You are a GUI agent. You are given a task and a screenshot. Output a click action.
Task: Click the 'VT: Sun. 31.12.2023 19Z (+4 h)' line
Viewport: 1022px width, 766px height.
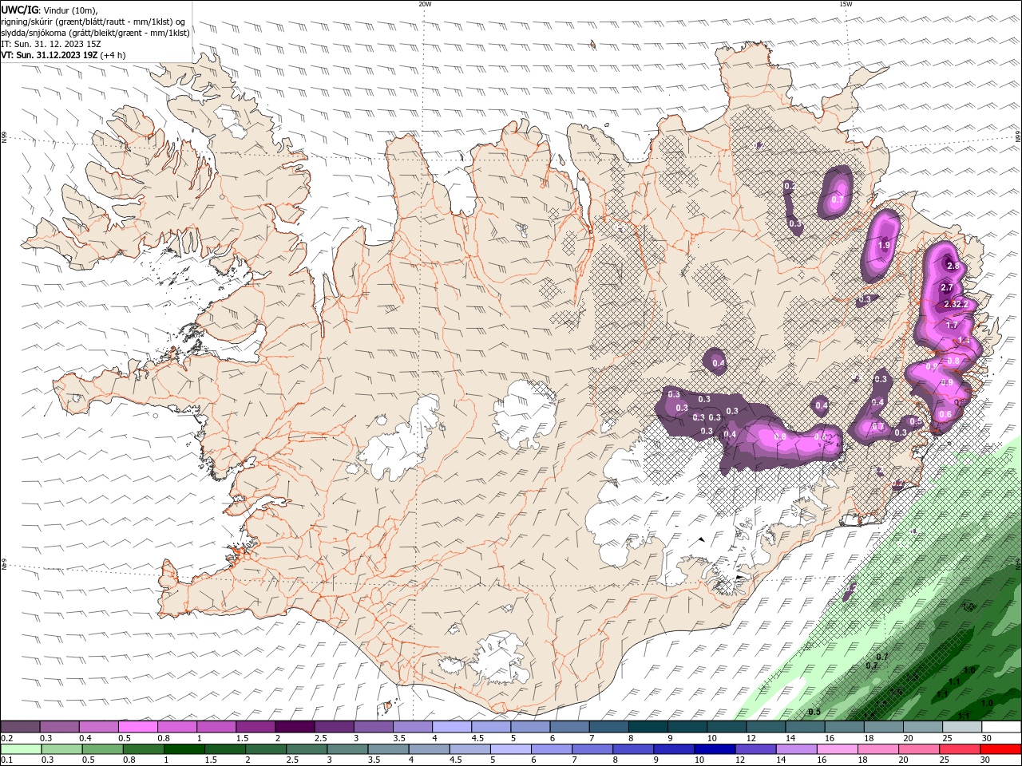pos(63,55)
